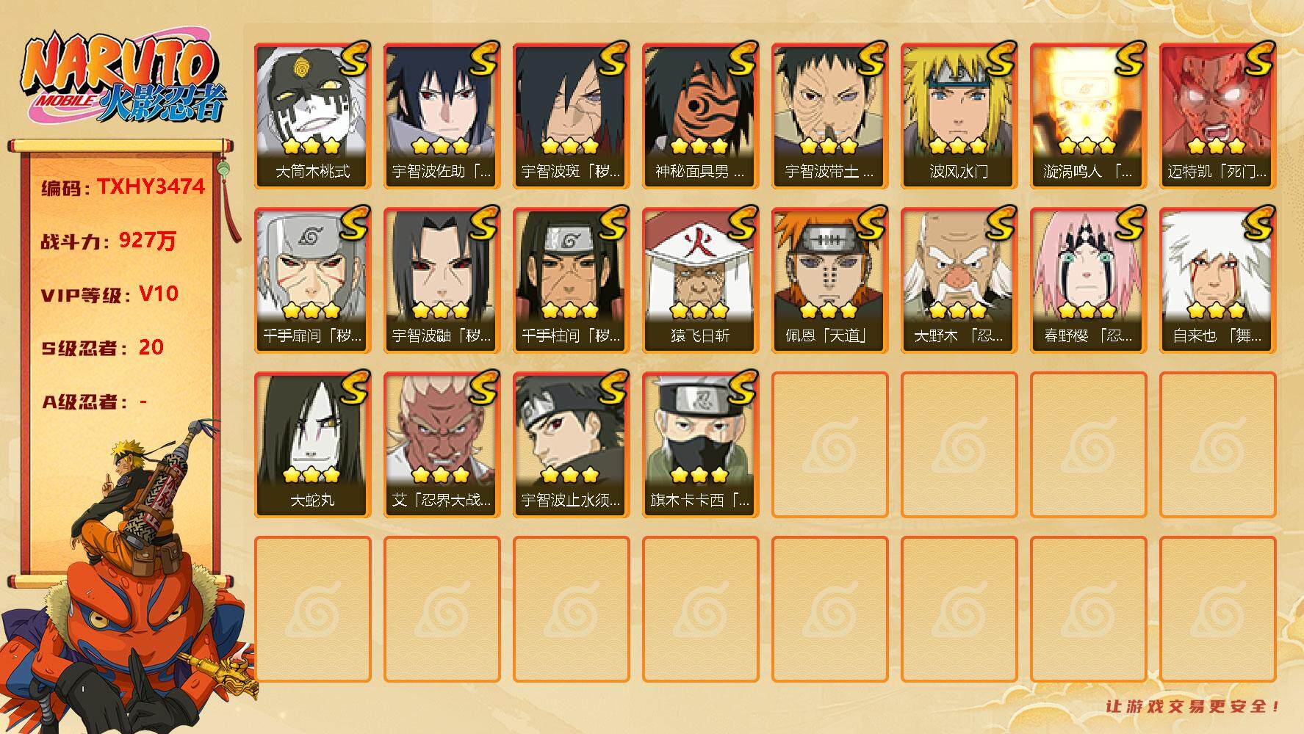Open the 自来也 character card
The image size is (1304, 734).
[x=1218, y=280]
